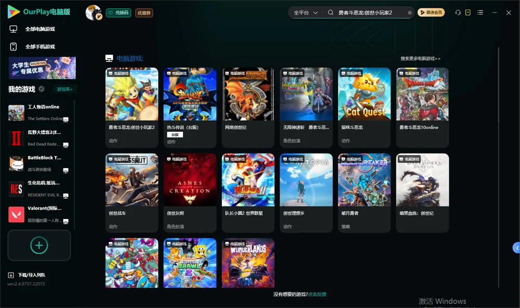Click 搜索更多电脑游戏>> link

(420, 59)
